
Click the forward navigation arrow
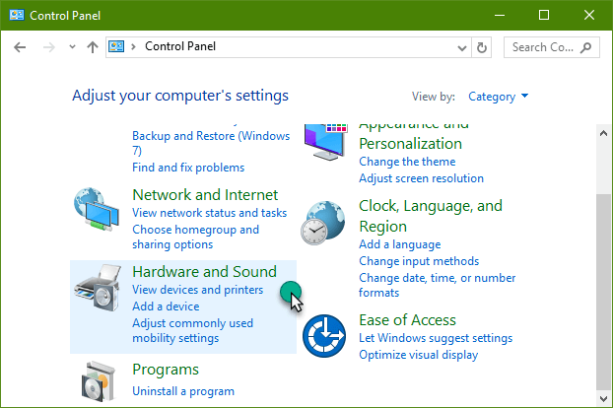point(49,47)
